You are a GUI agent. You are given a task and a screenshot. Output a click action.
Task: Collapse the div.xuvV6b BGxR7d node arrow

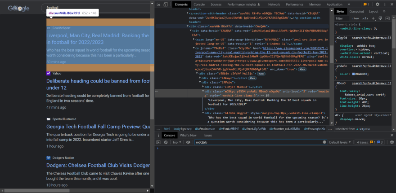188,26
